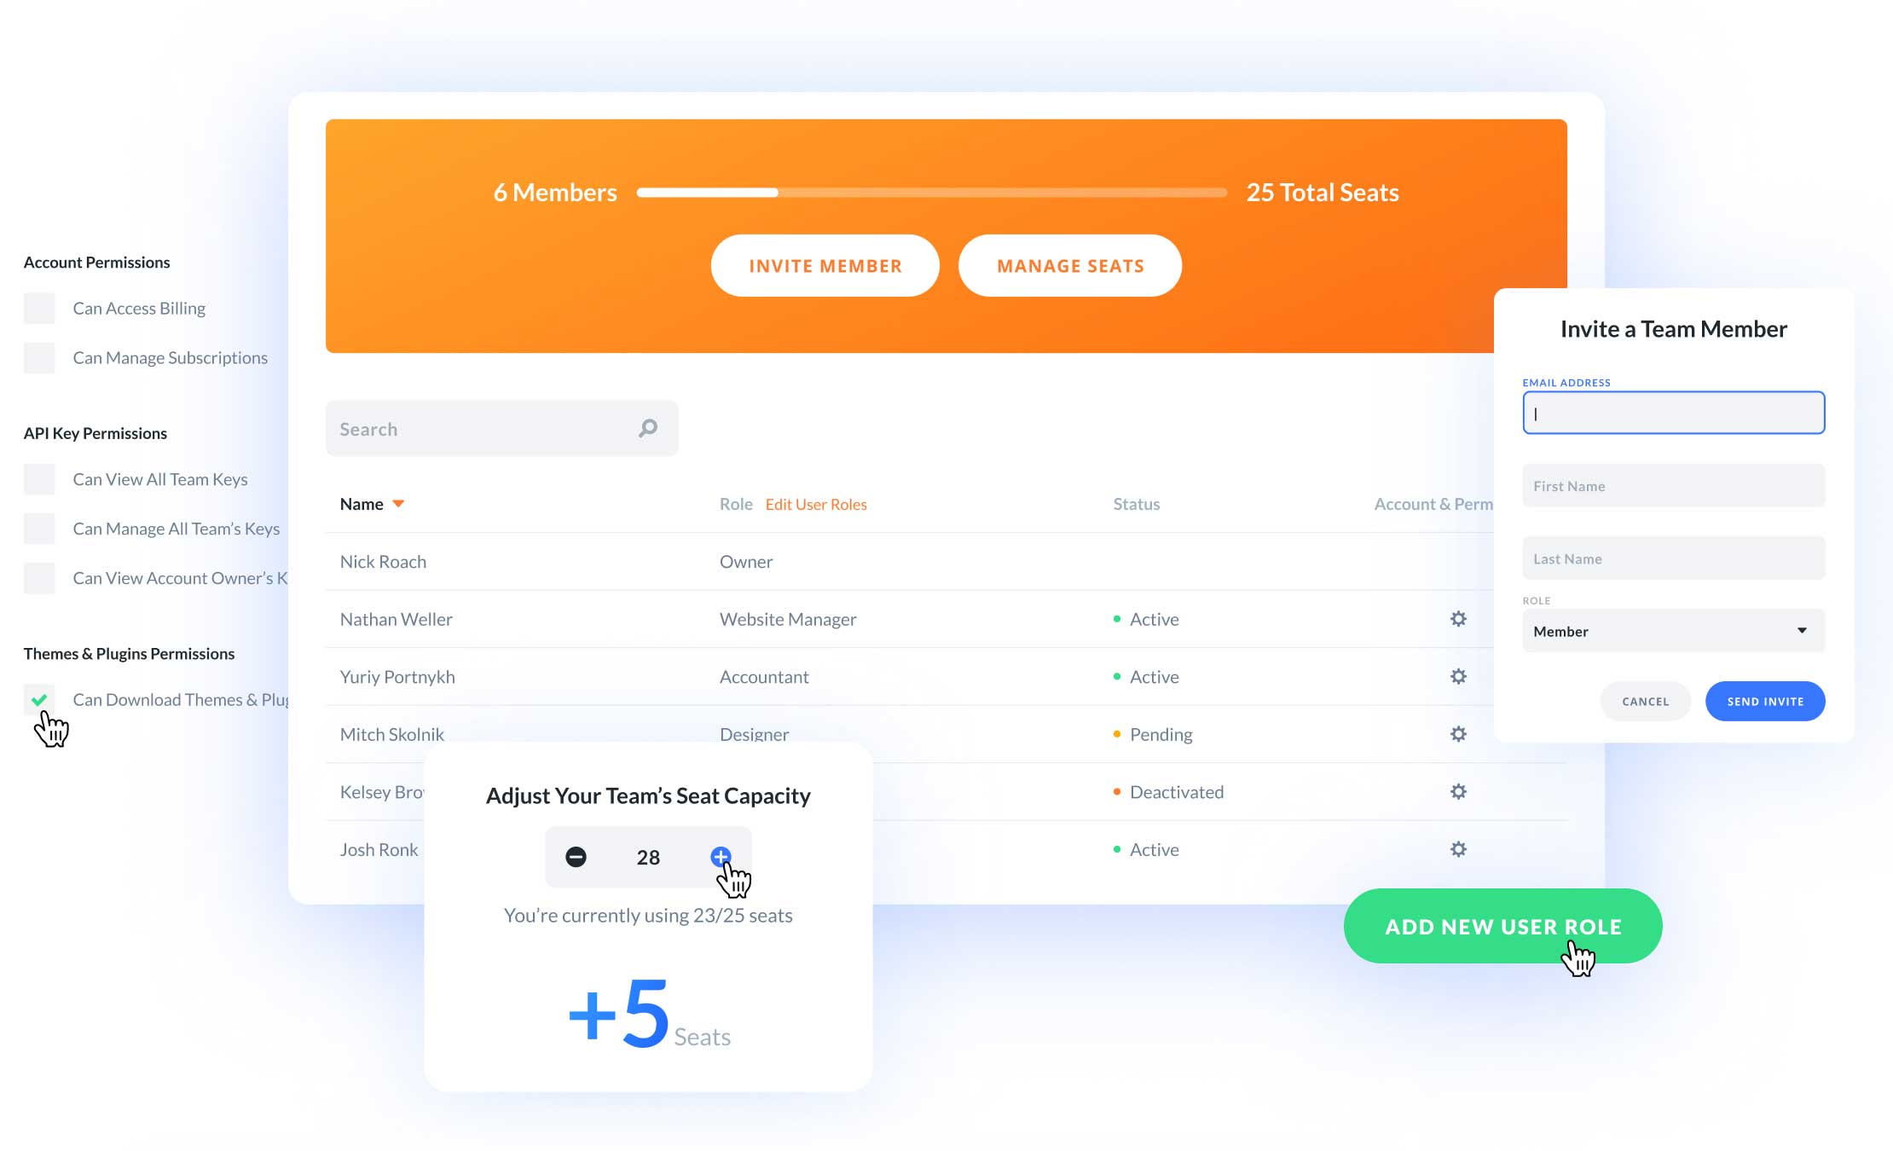
Task: Click the settings gear icon for Nathan Weller
Action: pos(1457,620)
